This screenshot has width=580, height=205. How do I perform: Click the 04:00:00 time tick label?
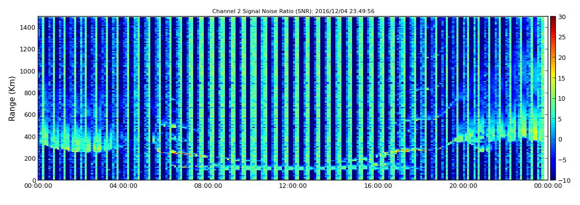(124, 186)
